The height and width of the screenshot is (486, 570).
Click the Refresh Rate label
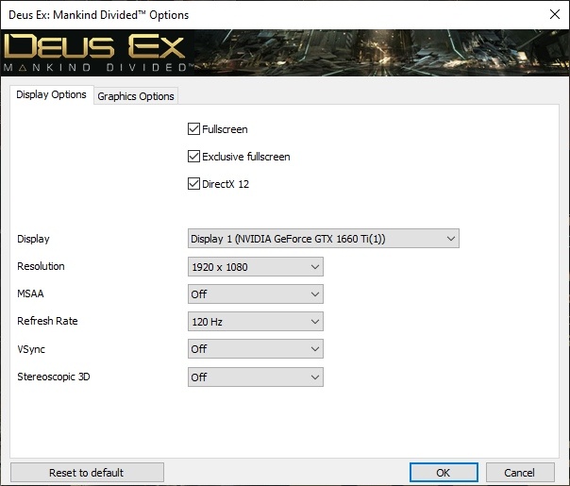[x=47, y=321]
